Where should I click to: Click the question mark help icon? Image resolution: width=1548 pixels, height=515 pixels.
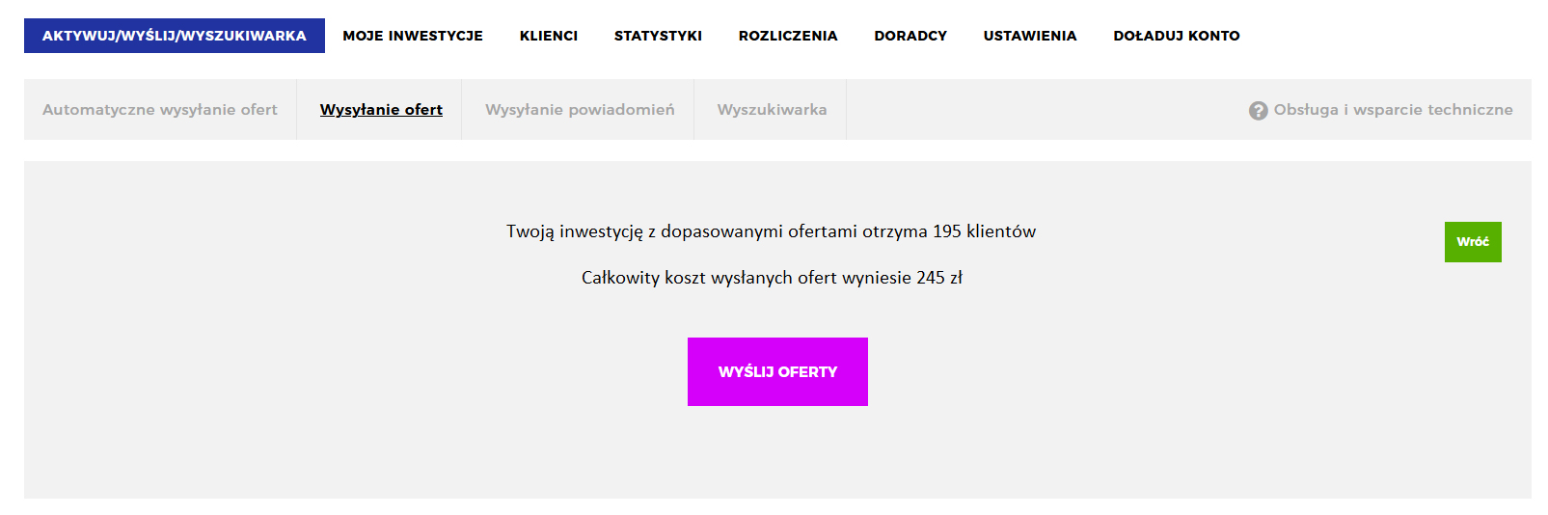point(1258,111)
